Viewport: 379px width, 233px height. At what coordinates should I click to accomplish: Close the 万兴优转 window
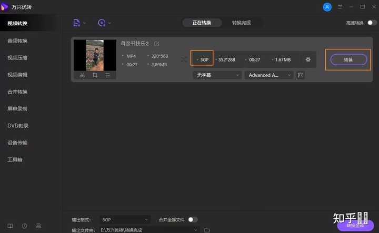tap(374, 7)
